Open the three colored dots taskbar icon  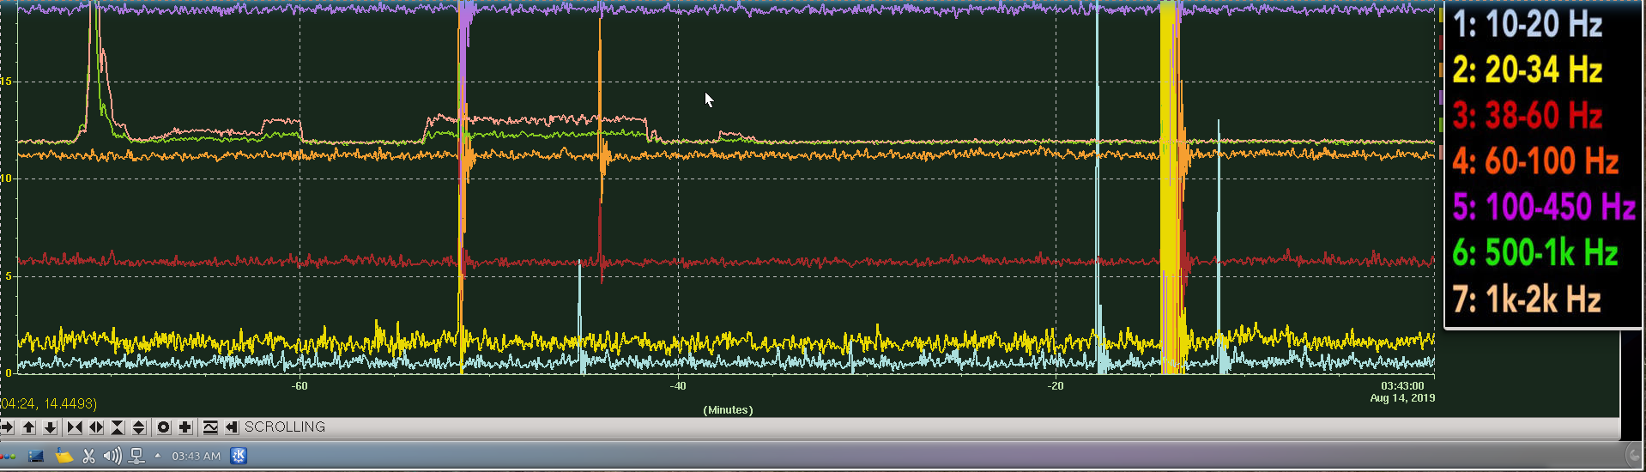[x=8, y=456]
